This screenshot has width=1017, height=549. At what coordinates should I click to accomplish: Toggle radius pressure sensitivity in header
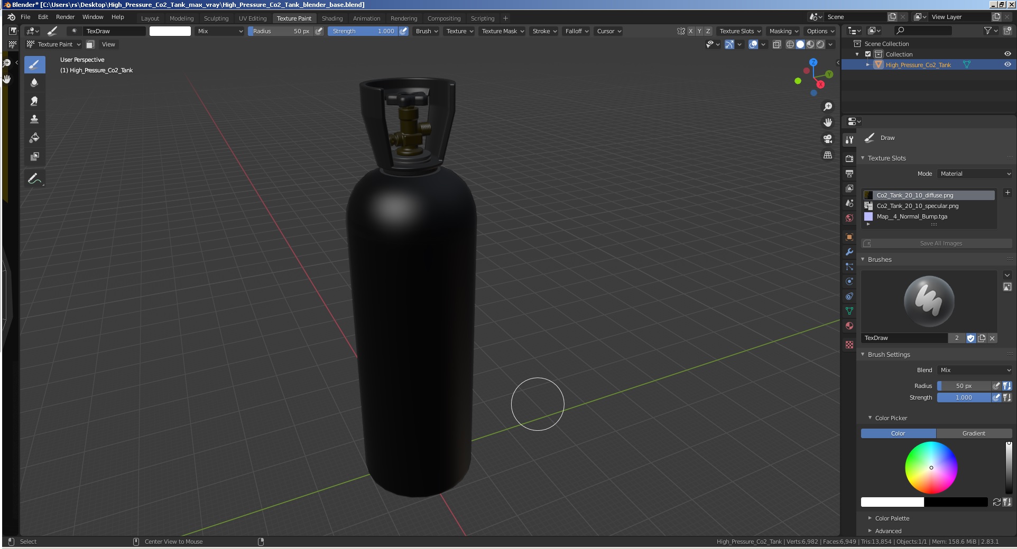click(x=319, y=31)
